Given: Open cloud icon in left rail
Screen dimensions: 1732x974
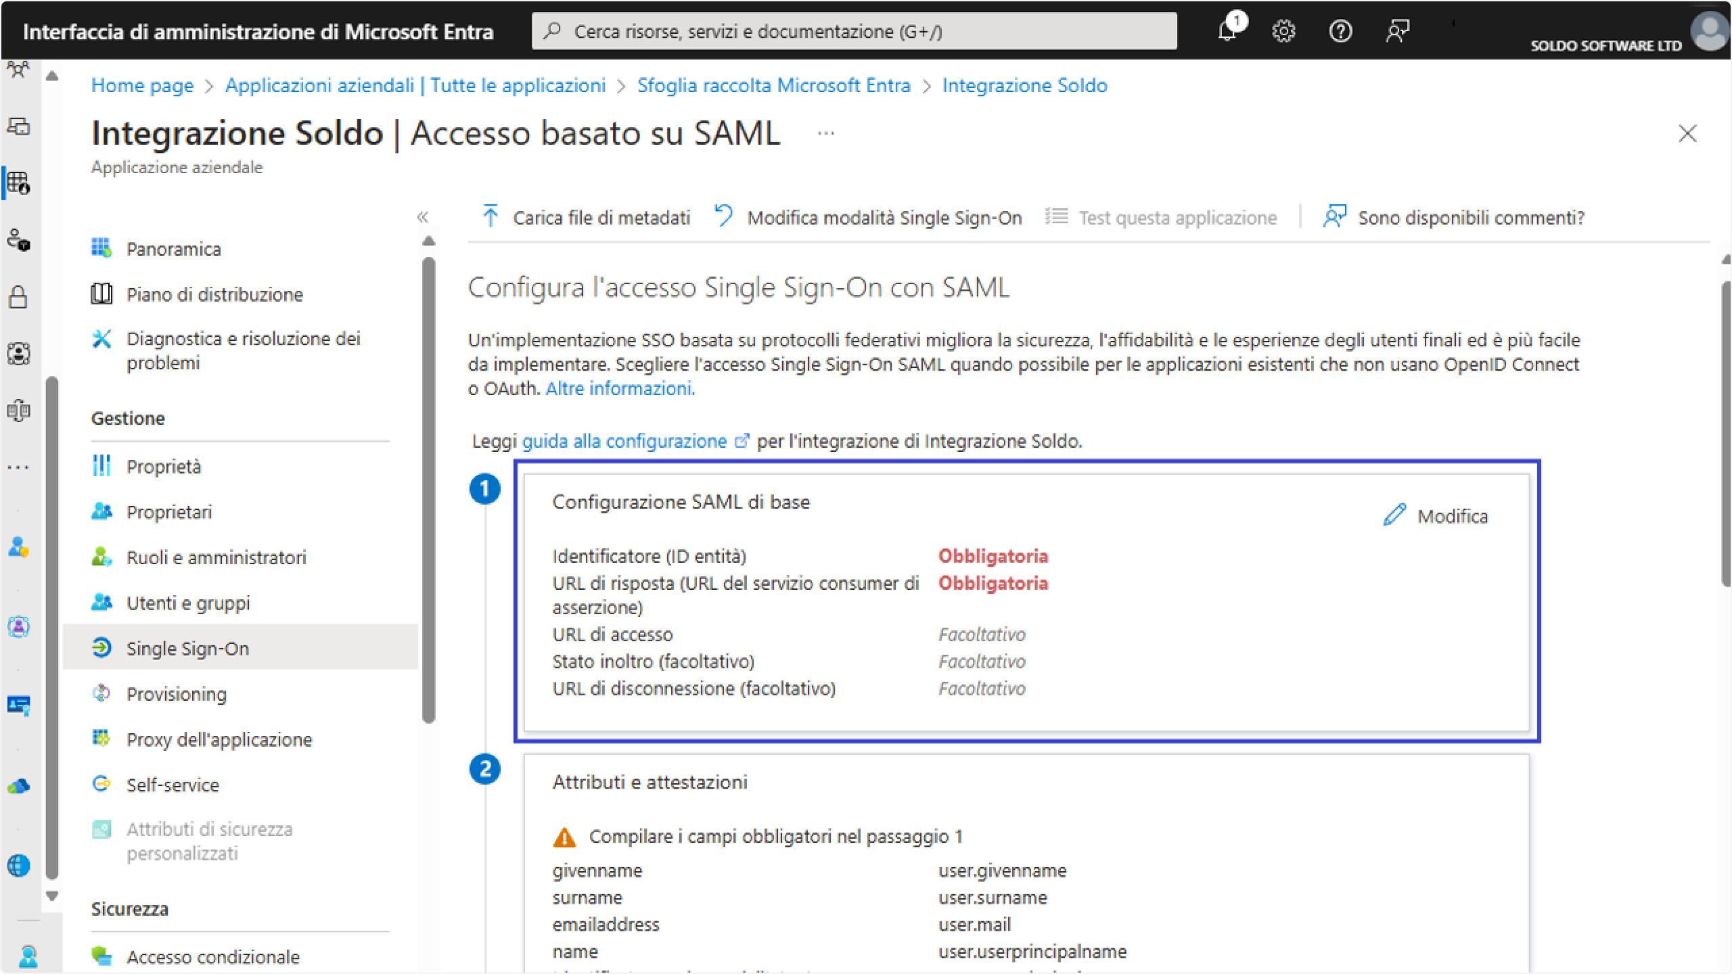Looking at the screenshot, I should pos(18,787).
